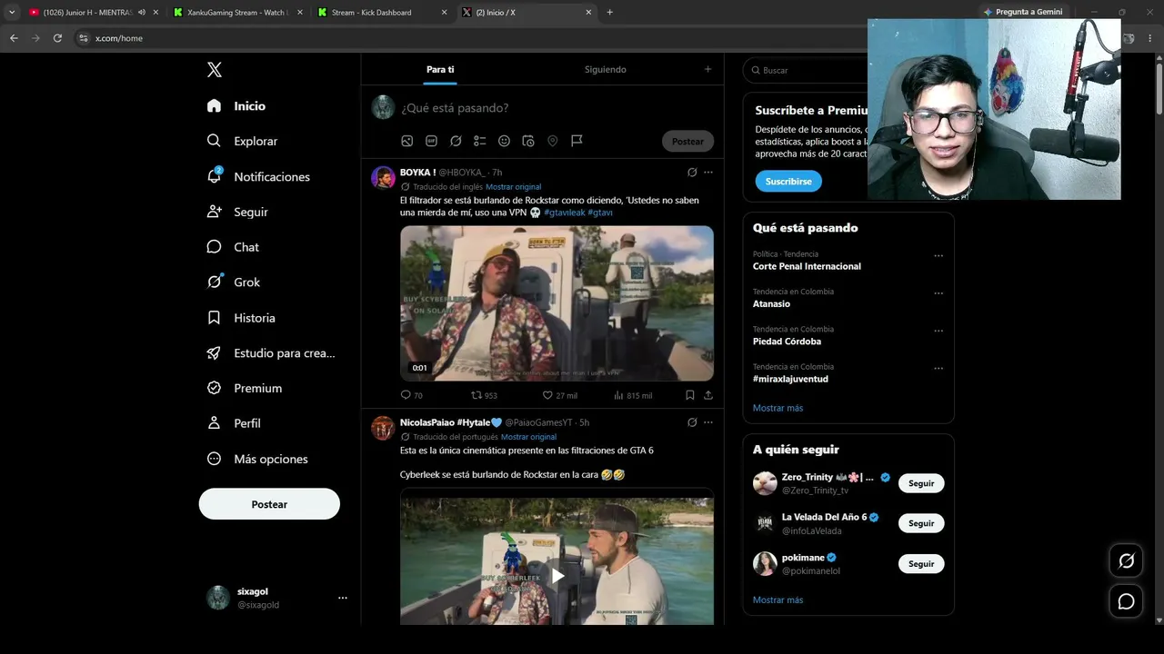This screenshot has width=1164, height=654.
Task: Click Grok icon on NicolasPaiao's post
Action: pos(692,422)
